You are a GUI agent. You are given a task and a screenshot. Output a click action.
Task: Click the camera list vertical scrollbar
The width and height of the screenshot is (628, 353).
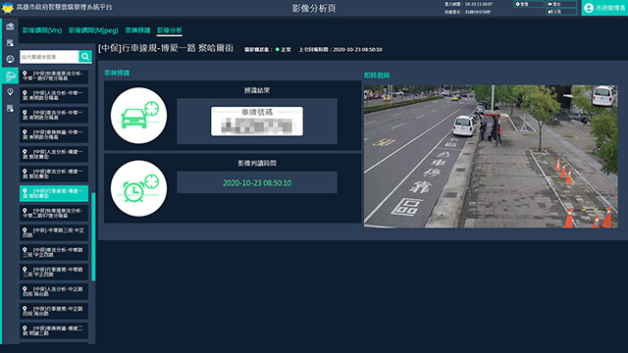coord(93,236)
